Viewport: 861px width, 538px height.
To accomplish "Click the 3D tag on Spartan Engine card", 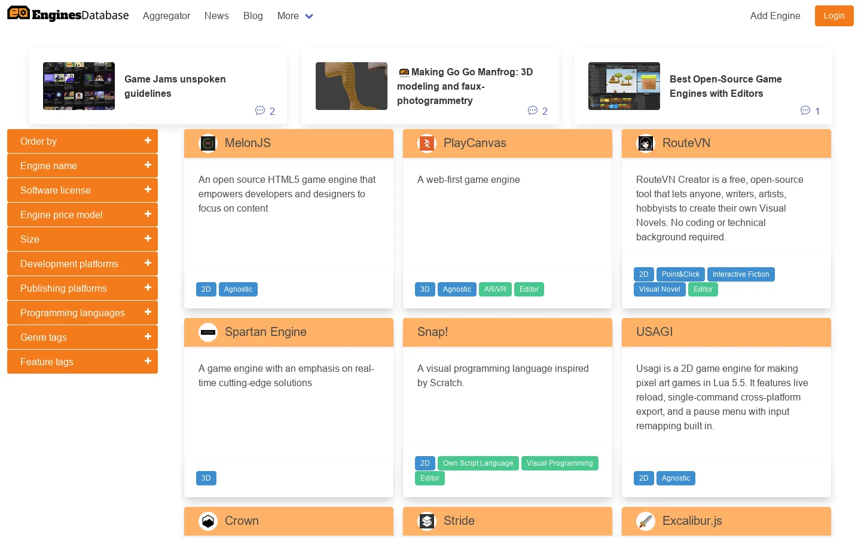I will pos(206,478).
